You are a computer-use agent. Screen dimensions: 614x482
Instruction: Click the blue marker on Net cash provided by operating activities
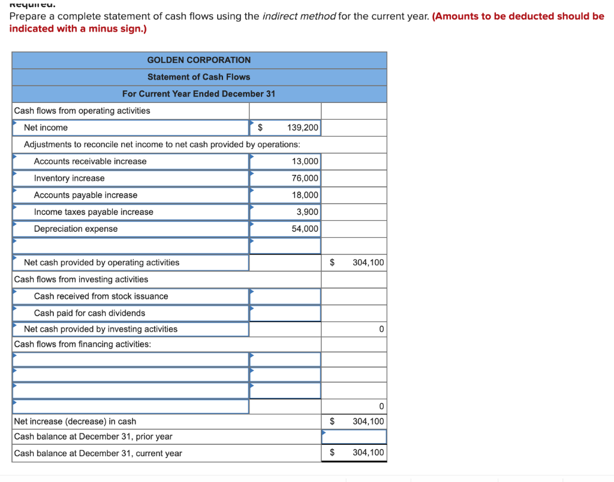pyautogui.click(x=15, y=259)
